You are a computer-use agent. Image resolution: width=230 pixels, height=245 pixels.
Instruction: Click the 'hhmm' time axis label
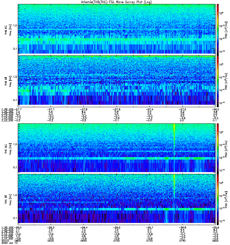click(5, 241)
